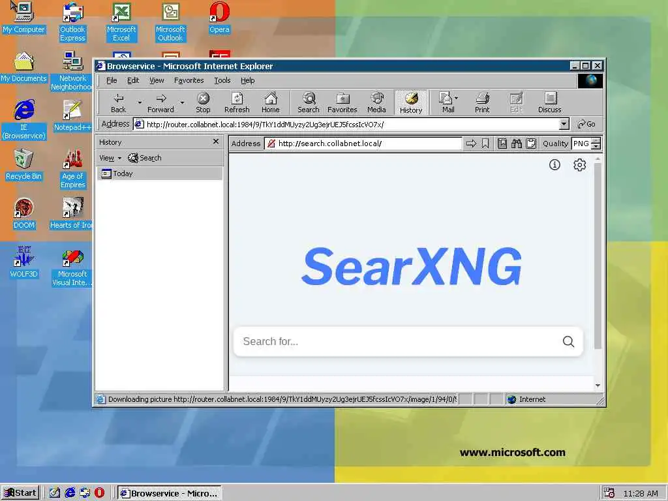
Task: Click the SearXNG info circle icon
Action: pos(554,164)
